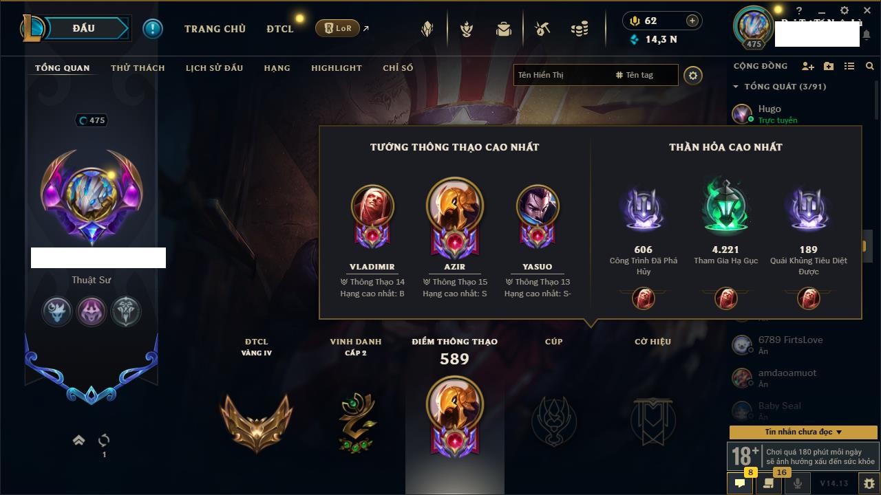This screenshot has height=495, width=881.
Task: Click the expand arrows below banner
Action: point(78,440)
